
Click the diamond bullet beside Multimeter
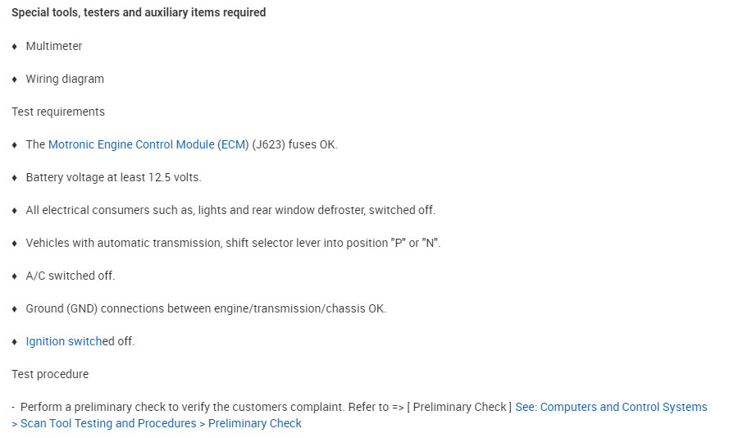(x=15, y=47)
